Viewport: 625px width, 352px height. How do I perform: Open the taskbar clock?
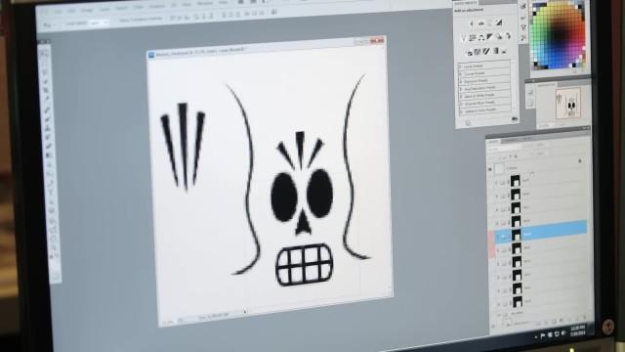click(x=577, y=330)
